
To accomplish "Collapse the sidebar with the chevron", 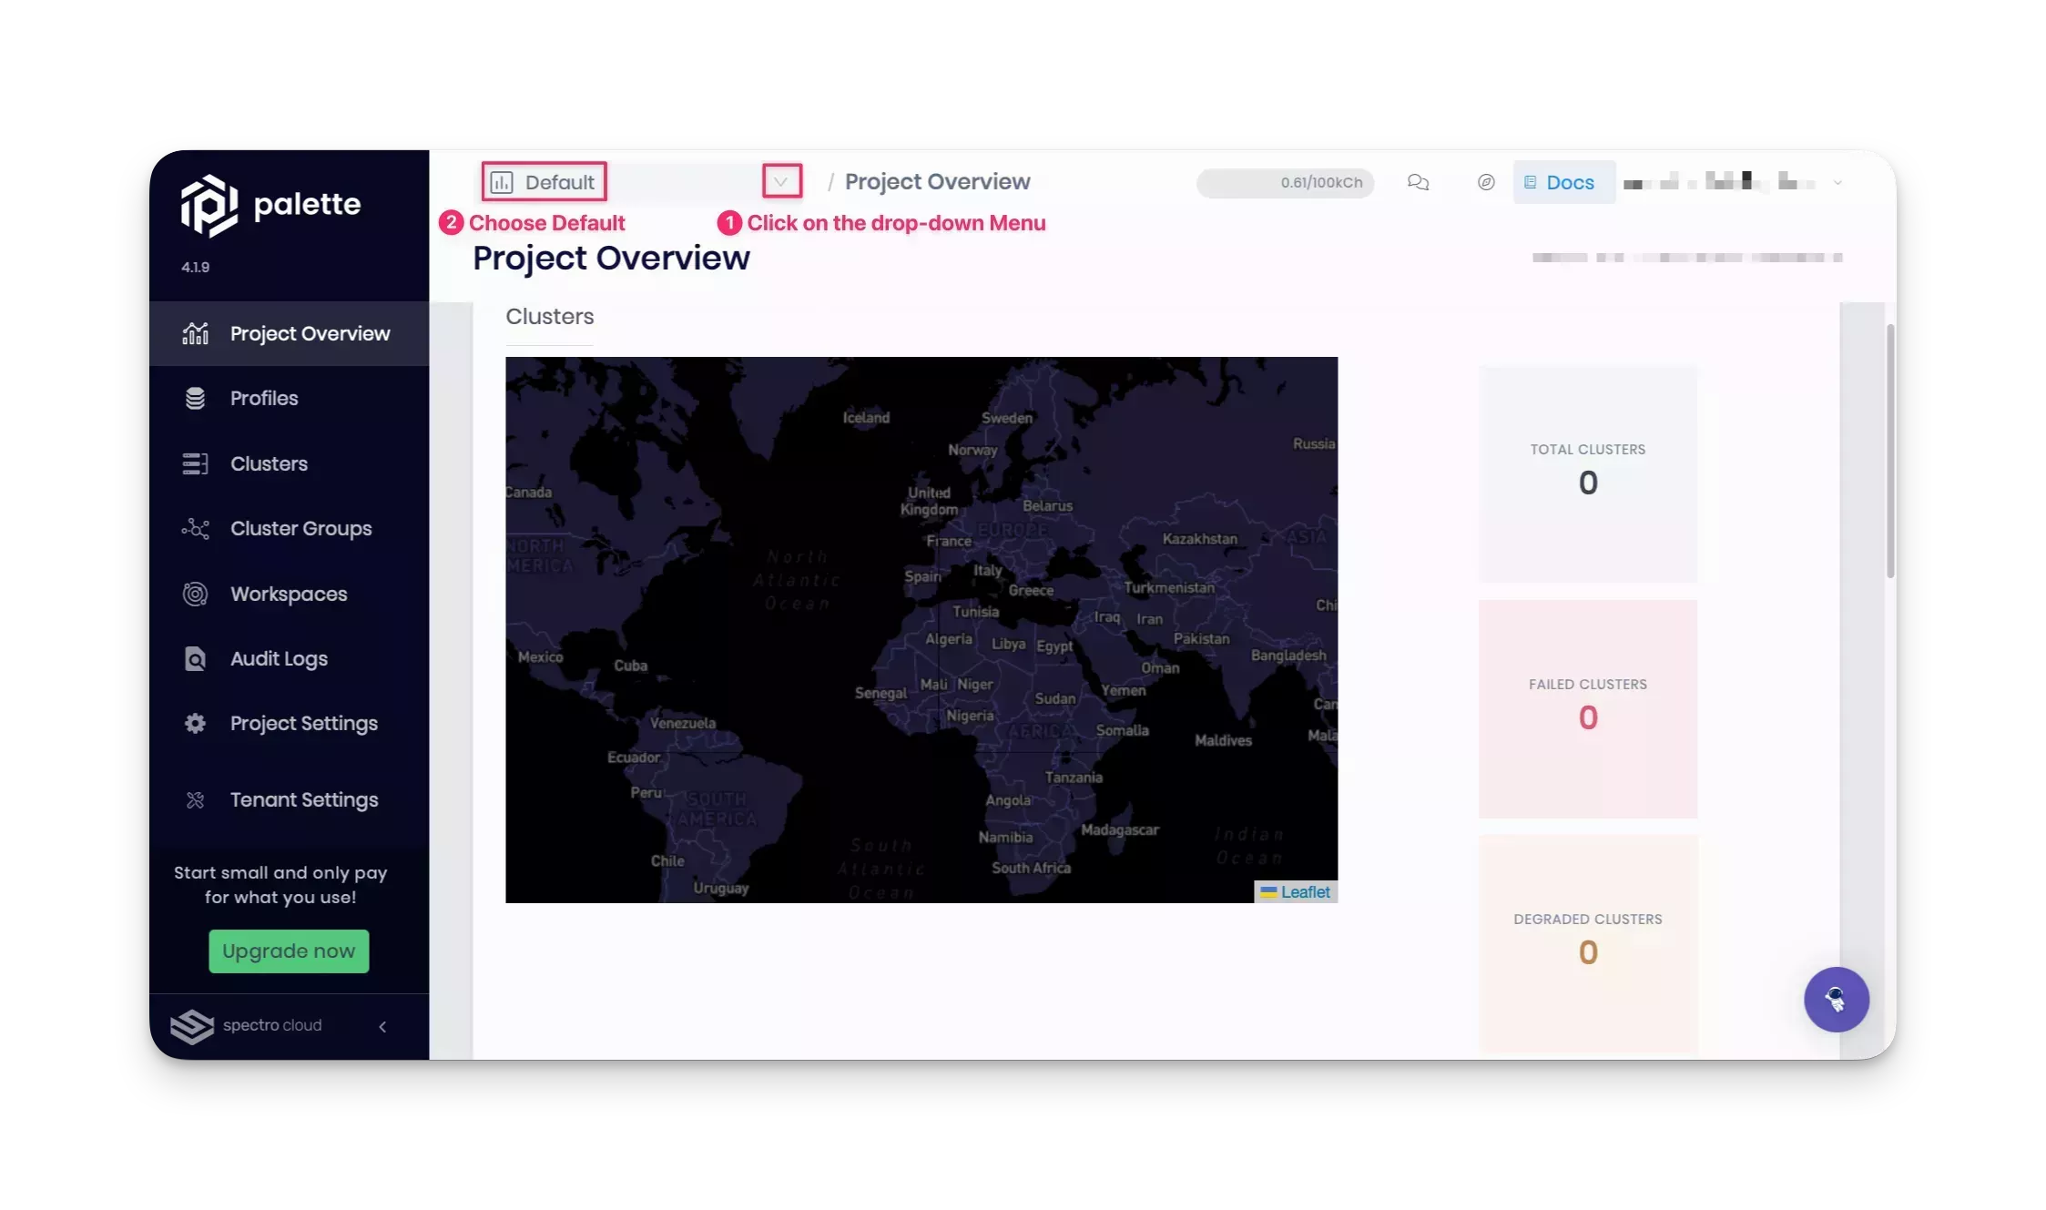I will [382, 1026].
